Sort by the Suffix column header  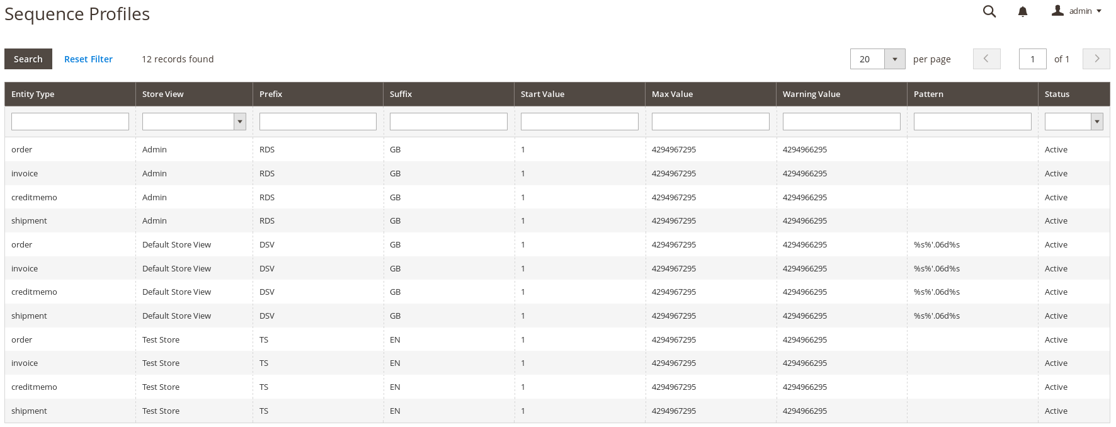[x=448, y=94]
